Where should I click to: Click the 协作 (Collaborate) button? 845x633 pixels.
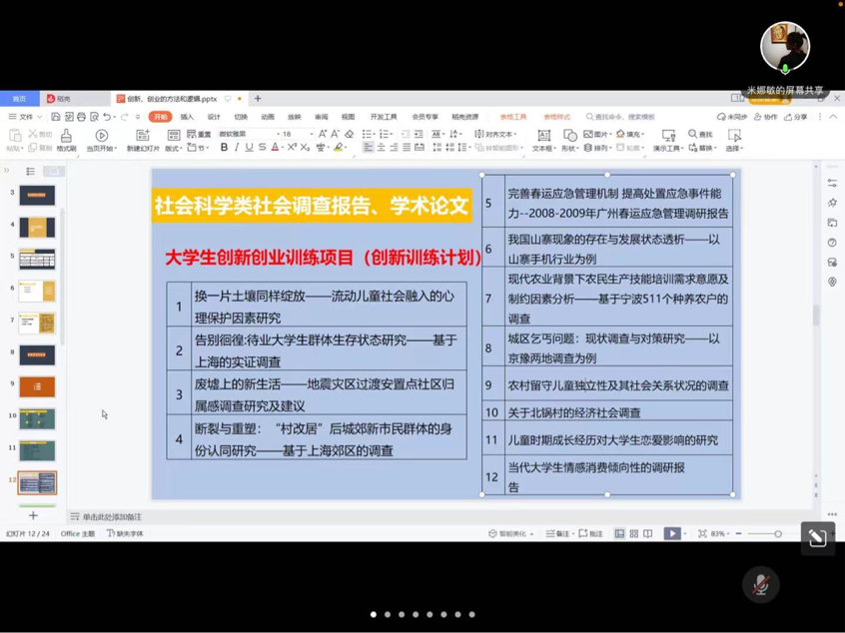click(765, 117)
